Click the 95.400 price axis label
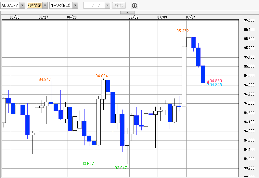259x178 pixels. pyautogui.click(x=249, y=30)
